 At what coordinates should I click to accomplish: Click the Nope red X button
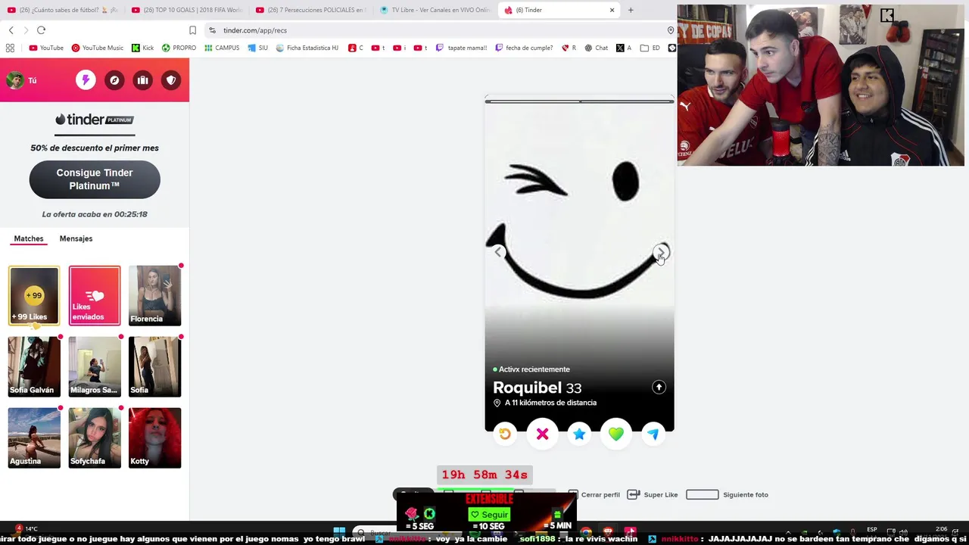(x=542, y=434)
